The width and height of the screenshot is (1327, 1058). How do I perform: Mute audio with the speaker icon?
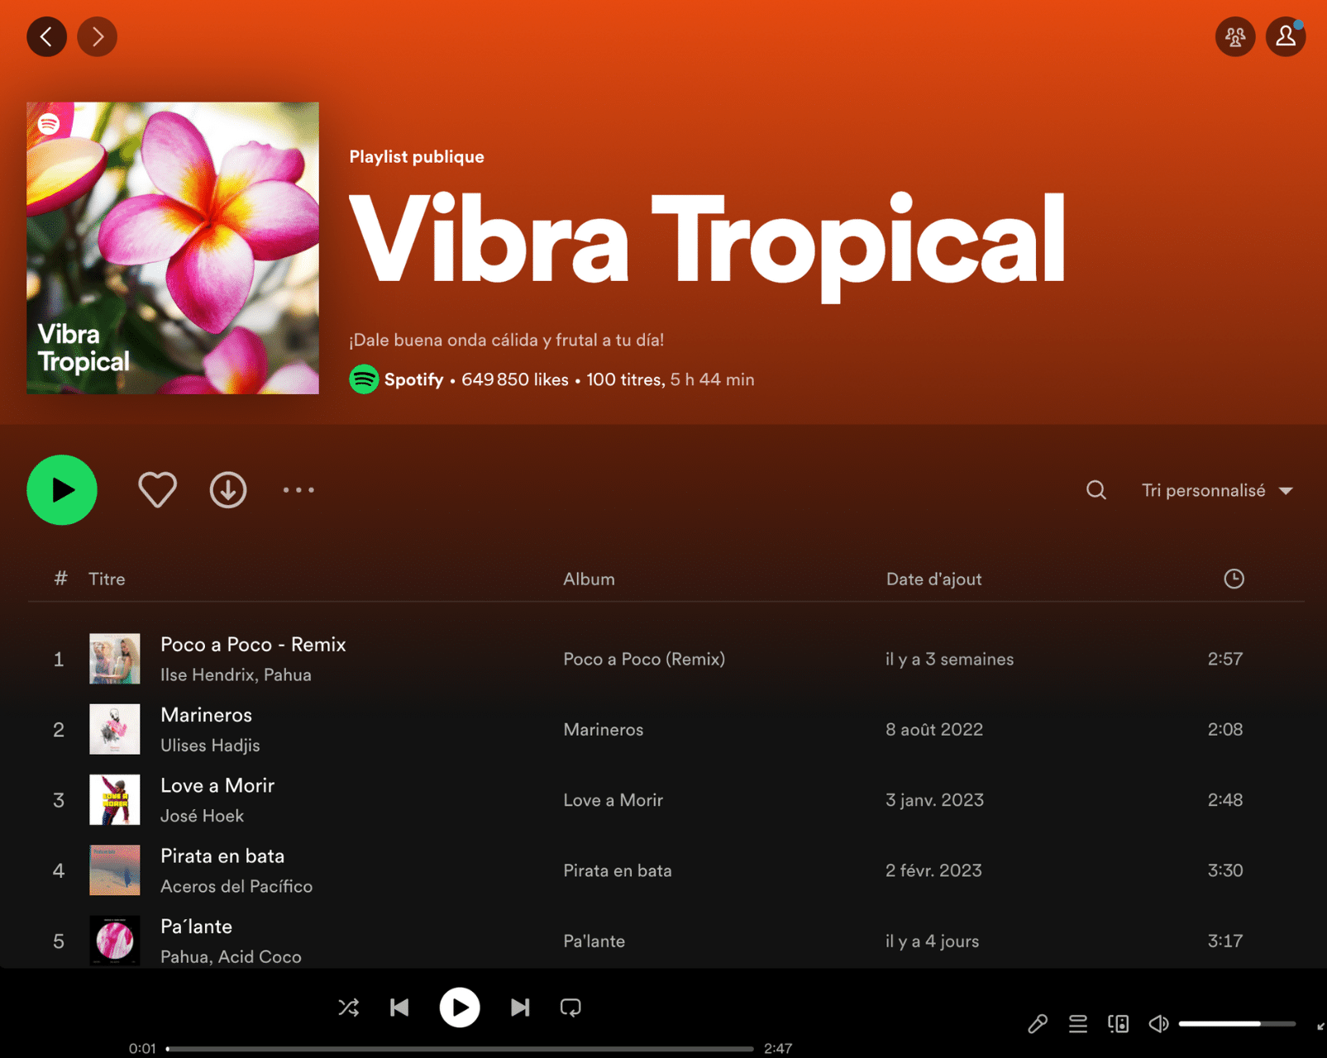coord(1158,1024)
